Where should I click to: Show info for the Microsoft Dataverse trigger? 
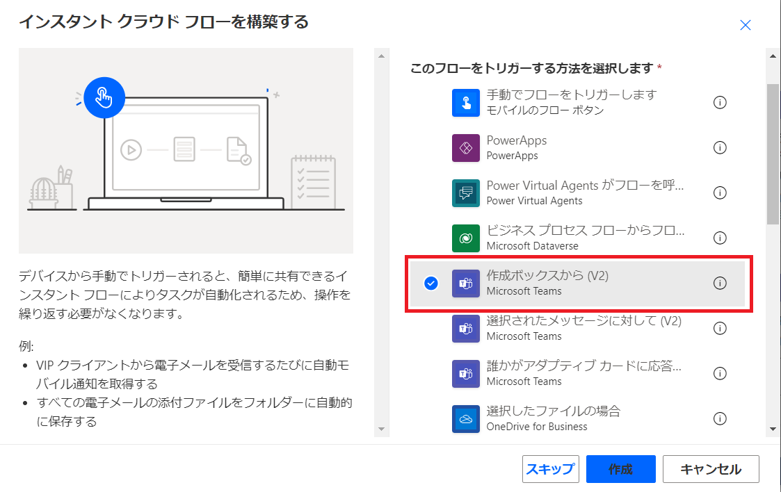tap(720, 238)
